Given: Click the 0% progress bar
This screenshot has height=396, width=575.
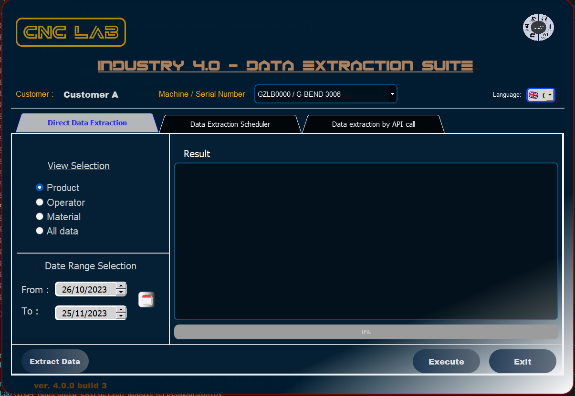Looking at the screenshot, I should (366, 332).
